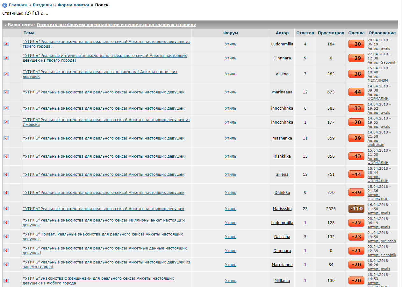Open author profile Diankka
This screenshot has width=402, height=287.
[x=282, y=193]
